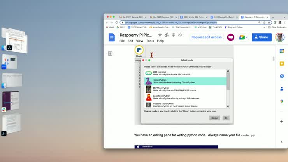Expand the Google Meet call dropdown
Viewport: 288px width, 162px height.
[x=246, y=37]
